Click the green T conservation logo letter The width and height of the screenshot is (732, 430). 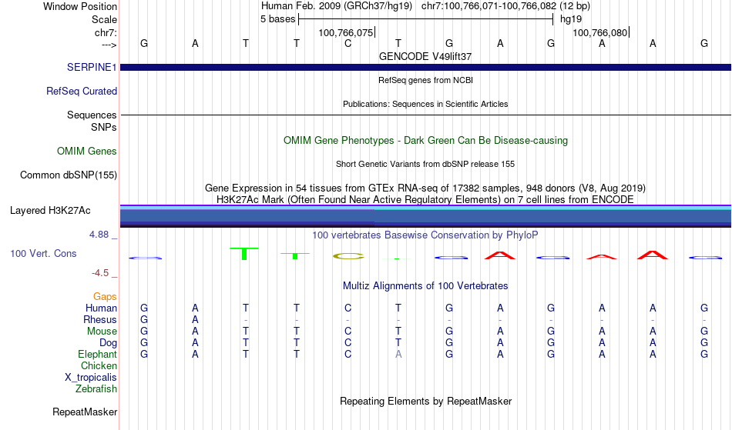point(244,254)
